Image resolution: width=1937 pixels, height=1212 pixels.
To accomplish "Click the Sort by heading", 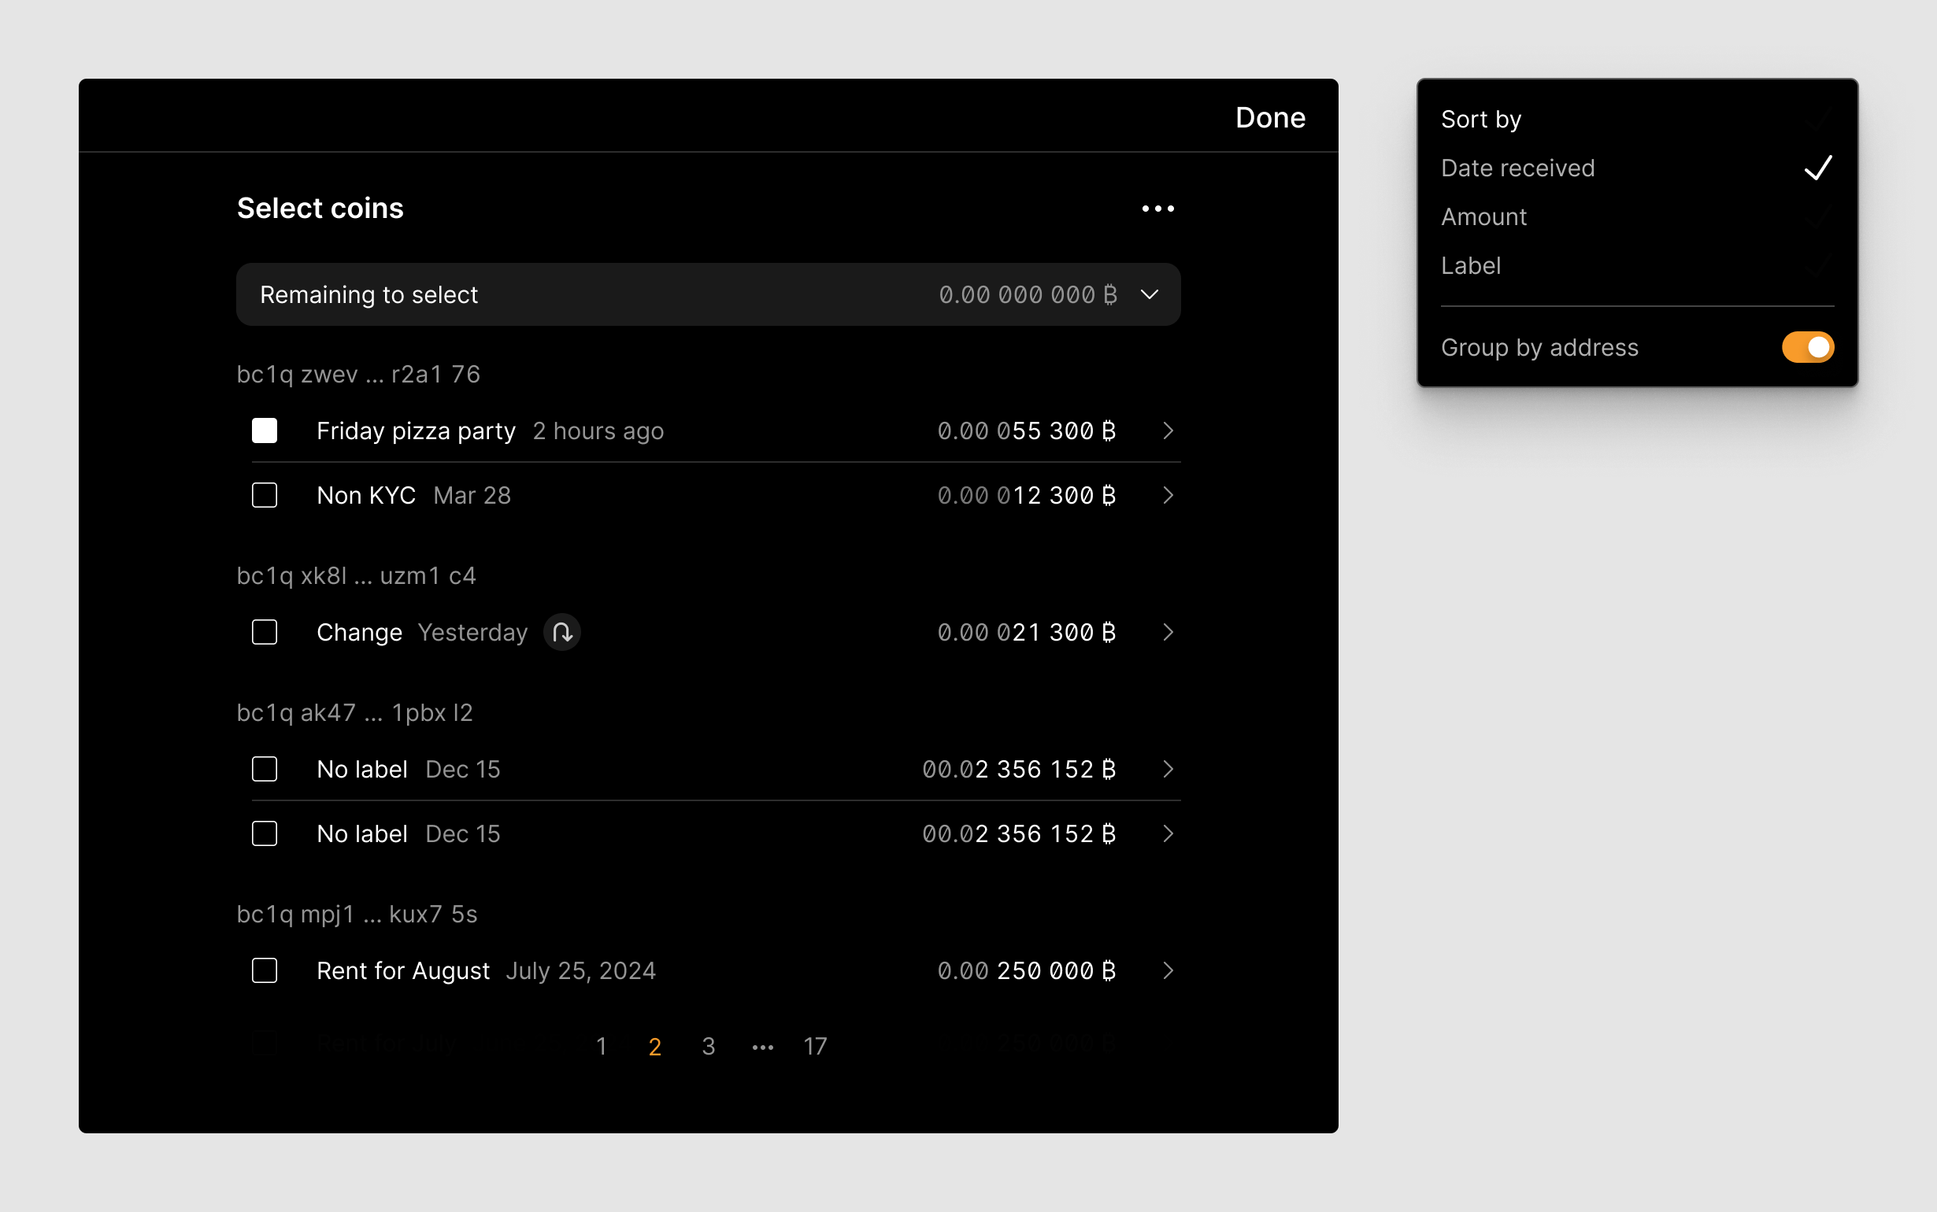I will 1481,119.
